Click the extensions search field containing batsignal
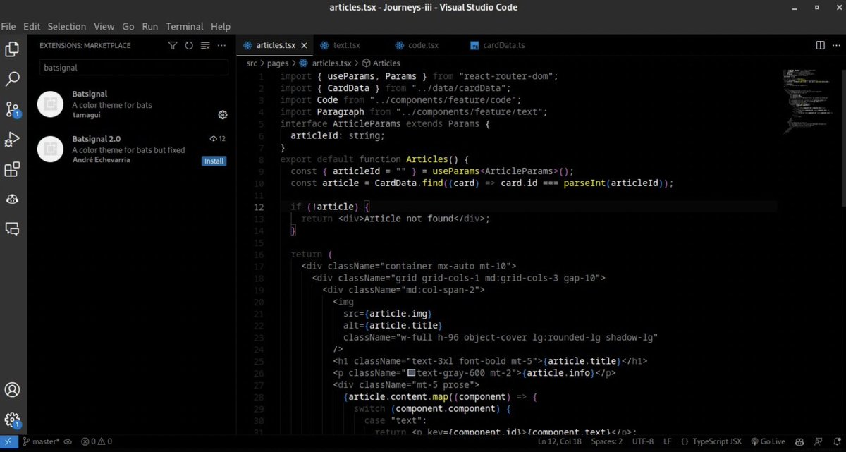Screen dimensions: 846x452 tap(134, 68)
